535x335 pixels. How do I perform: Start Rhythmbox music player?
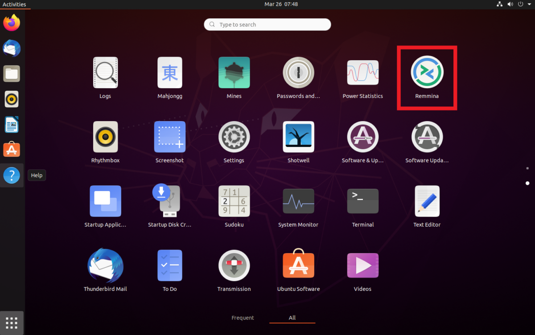pos(105,136)
